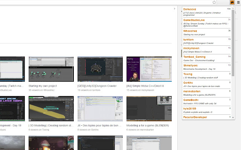Click page title '[GER][Unity3D]Dungeon Crawler'
241x150 pixels.
(x=97, y=86)
